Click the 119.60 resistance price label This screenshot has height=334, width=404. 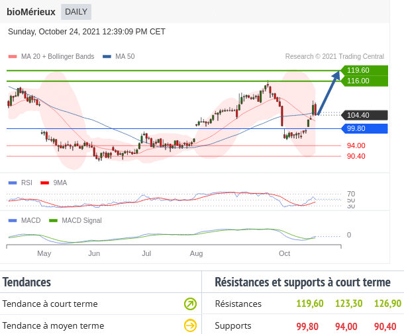tap(364, 70)
